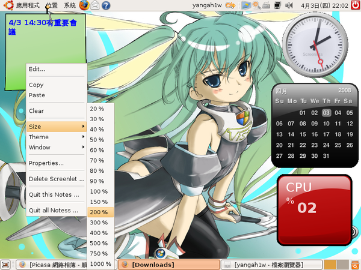
Task: Switch to the second workspace in pager
Action: point(342,265)
